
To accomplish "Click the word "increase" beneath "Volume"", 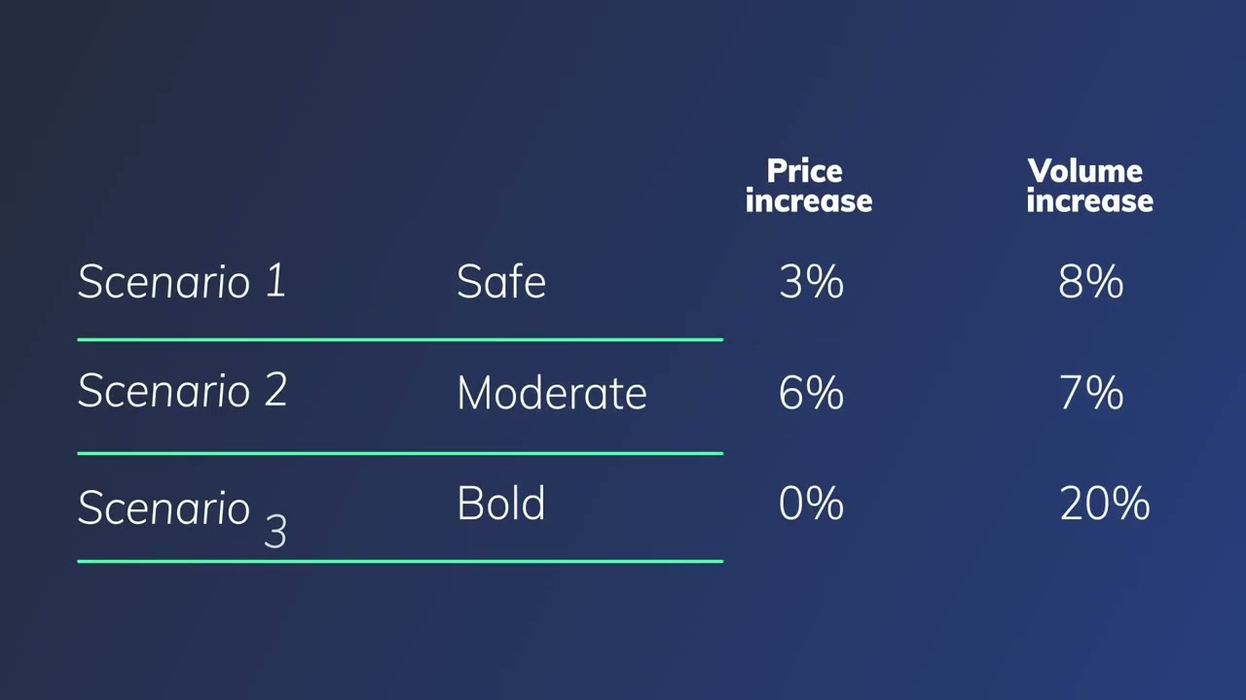I will click(x=1089, y=201).
